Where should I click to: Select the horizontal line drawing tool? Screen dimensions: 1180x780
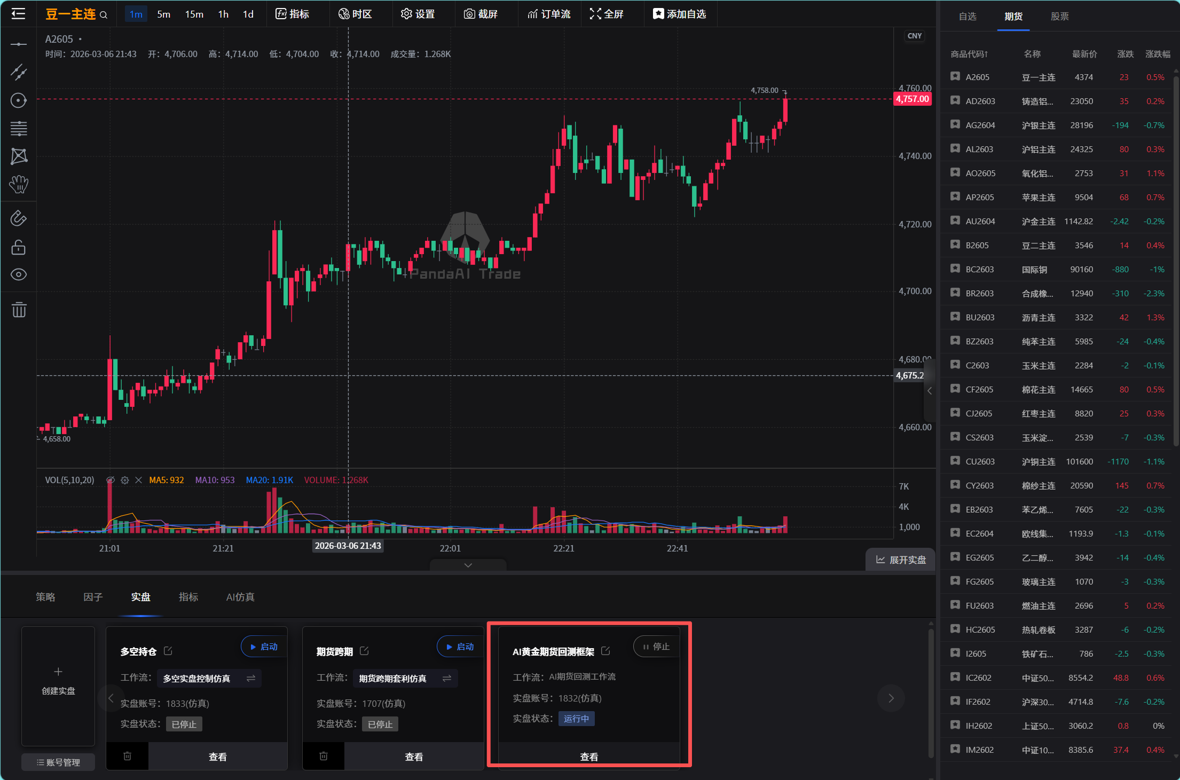19,44
